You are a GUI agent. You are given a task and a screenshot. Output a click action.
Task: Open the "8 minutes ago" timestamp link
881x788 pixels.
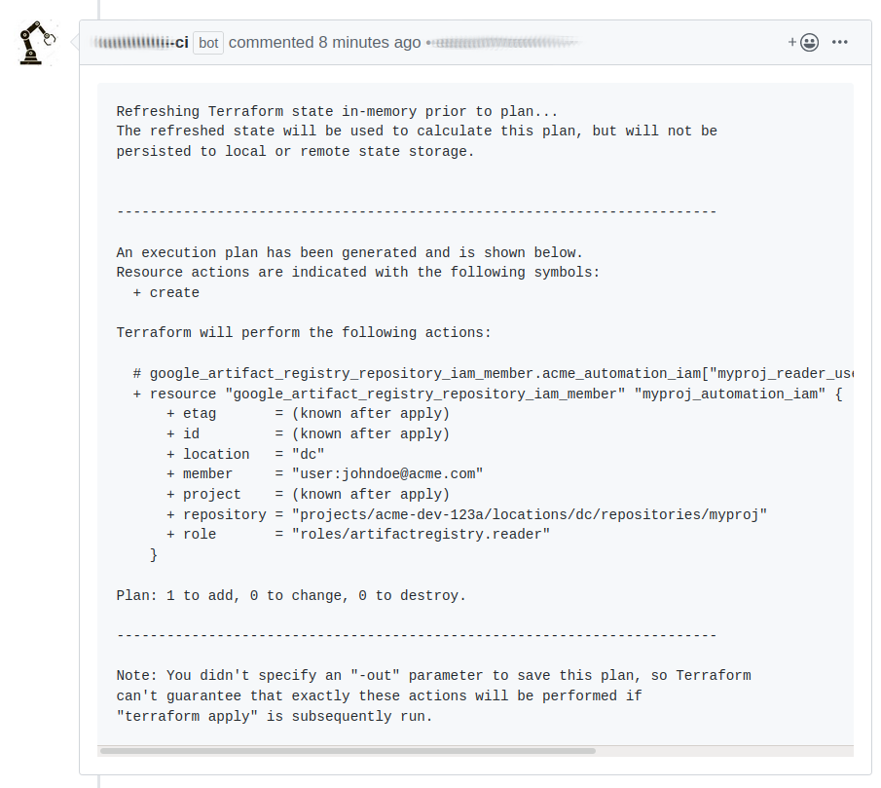coord(370,43)
